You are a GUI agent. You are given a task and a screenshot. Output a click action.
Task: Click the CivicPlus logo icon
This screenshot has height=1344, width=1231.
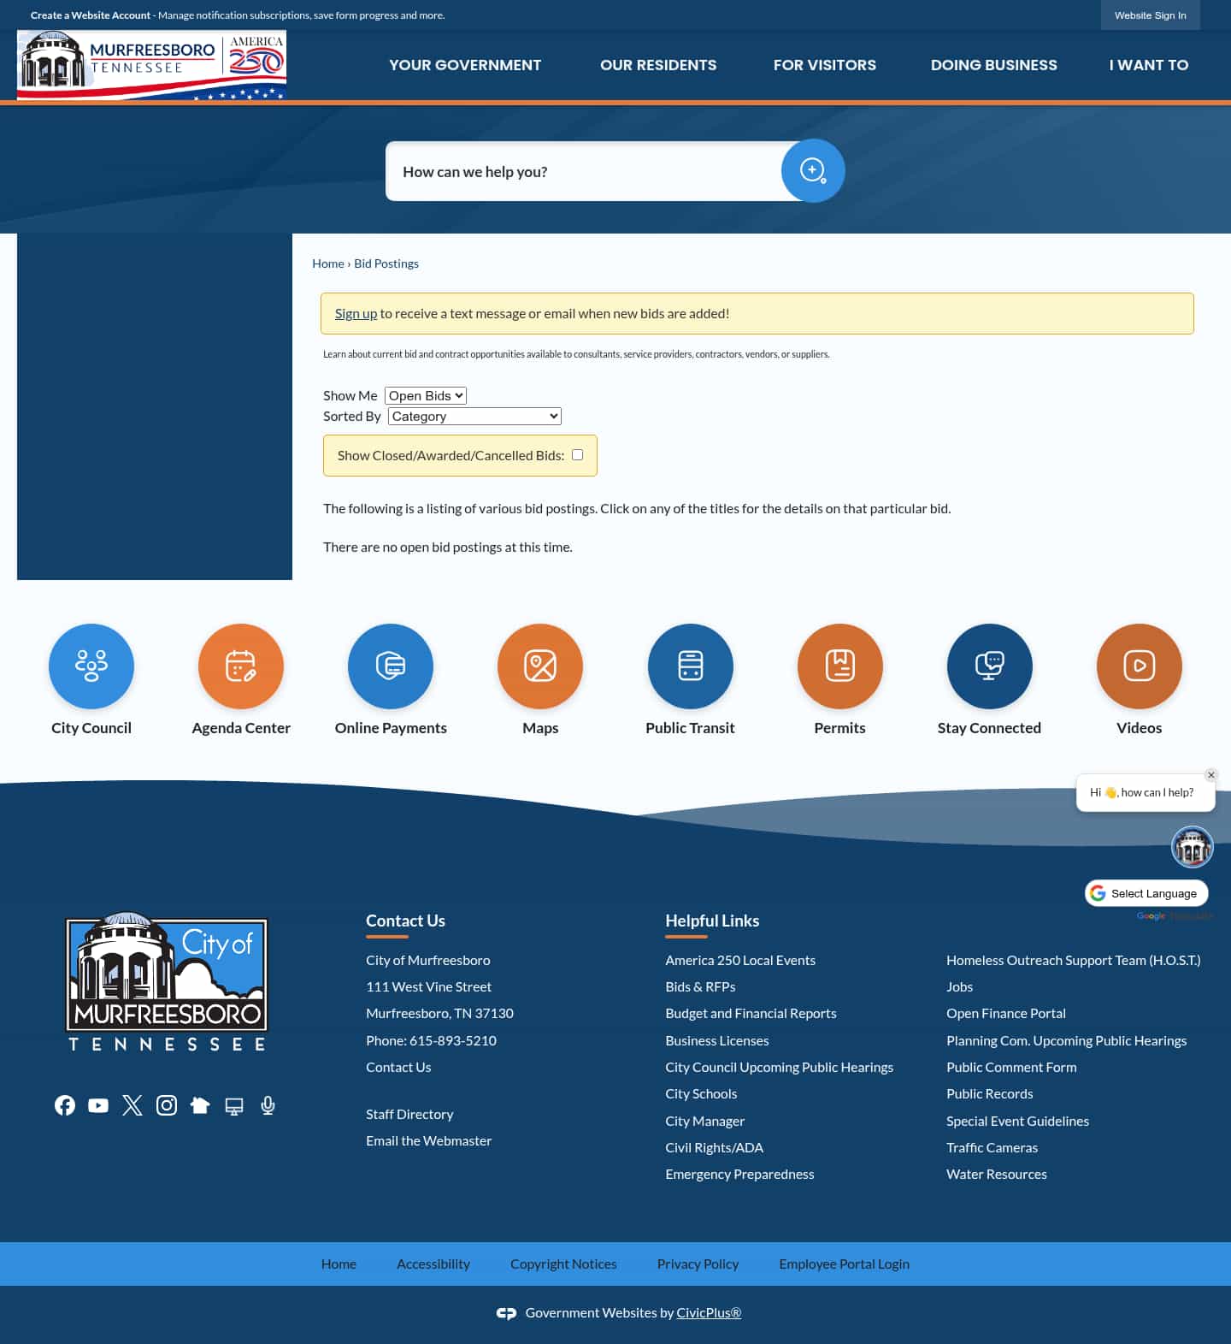coord(506,1313)
